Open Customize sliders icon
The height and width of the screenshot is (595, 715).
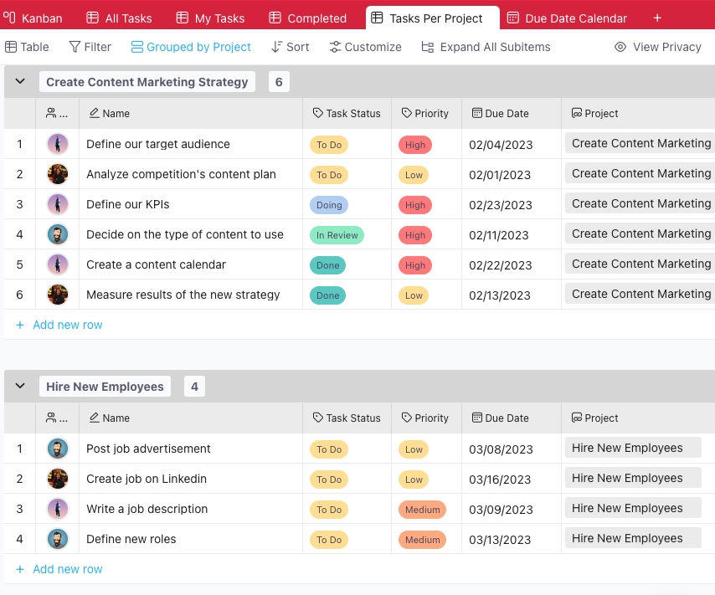[335, 47]
